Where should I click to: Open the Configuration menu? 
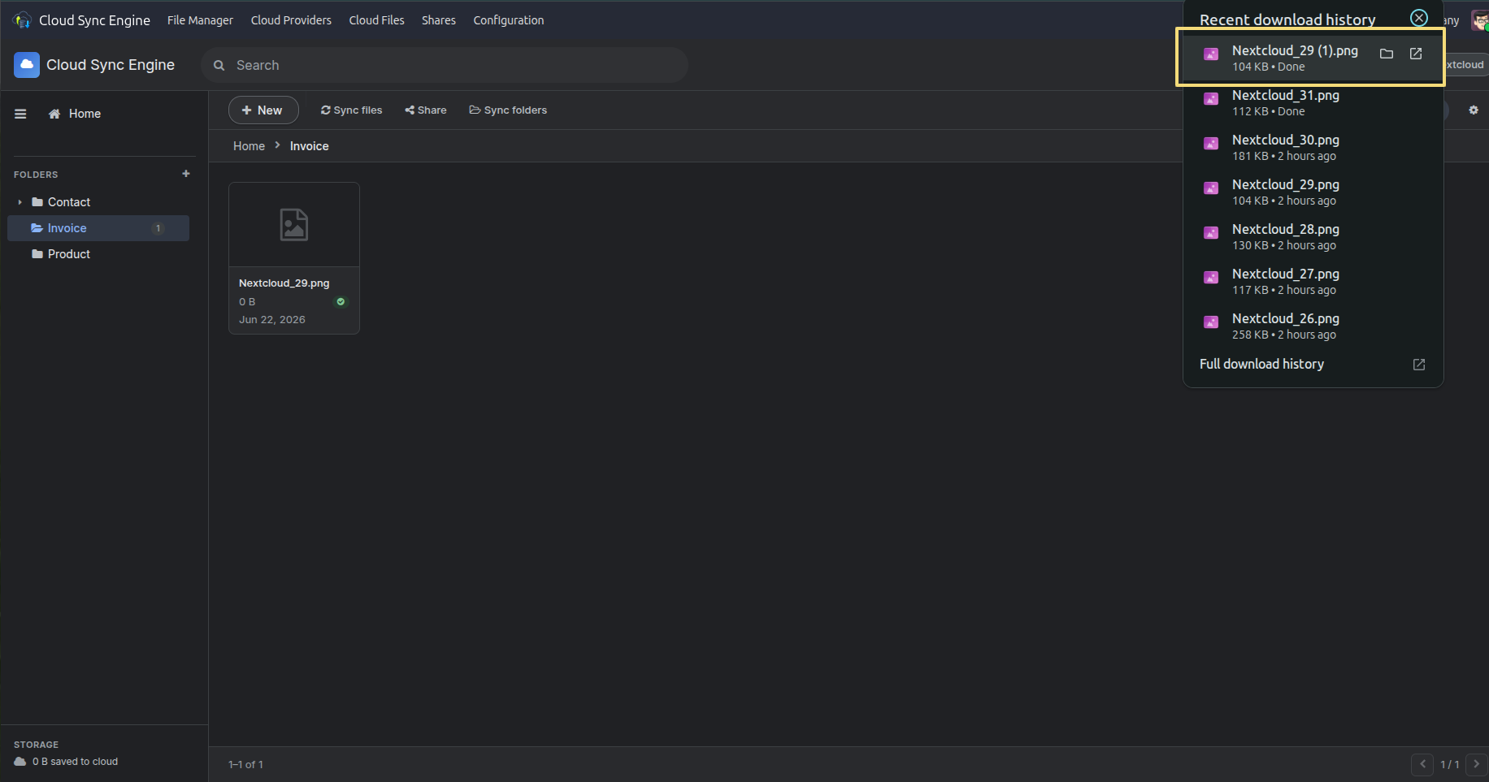pos(509,20)
